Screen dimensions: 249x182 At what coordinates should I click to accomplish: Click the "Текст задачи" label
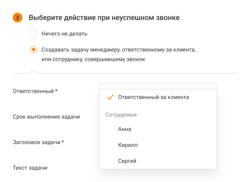[30, 168]
